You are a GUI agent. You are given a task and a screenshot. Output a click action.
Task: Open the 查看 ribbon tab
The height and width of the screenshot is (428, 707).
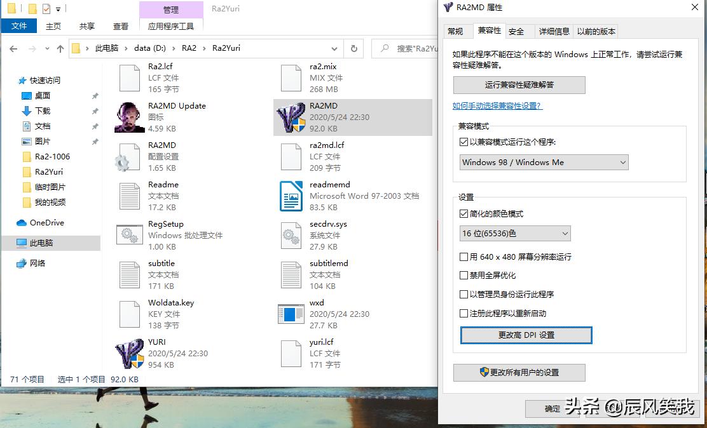click(x=121, y=27)
